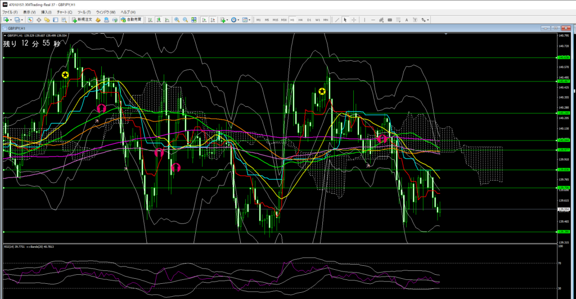576x299 pixels.
Task: Open the ツール (T) menu
Action: pyautogui.click(x=84, y=12)
